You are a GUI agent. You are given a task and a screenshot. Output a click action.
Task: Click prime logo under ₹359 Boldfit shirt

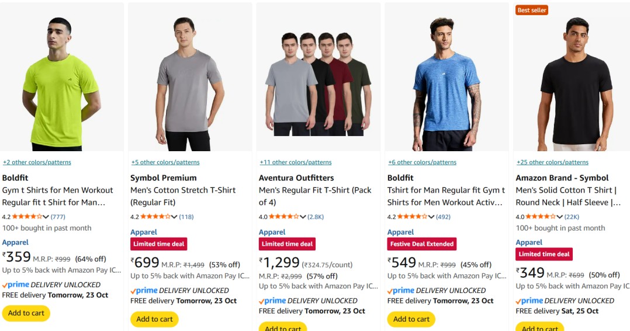(16, 285)
